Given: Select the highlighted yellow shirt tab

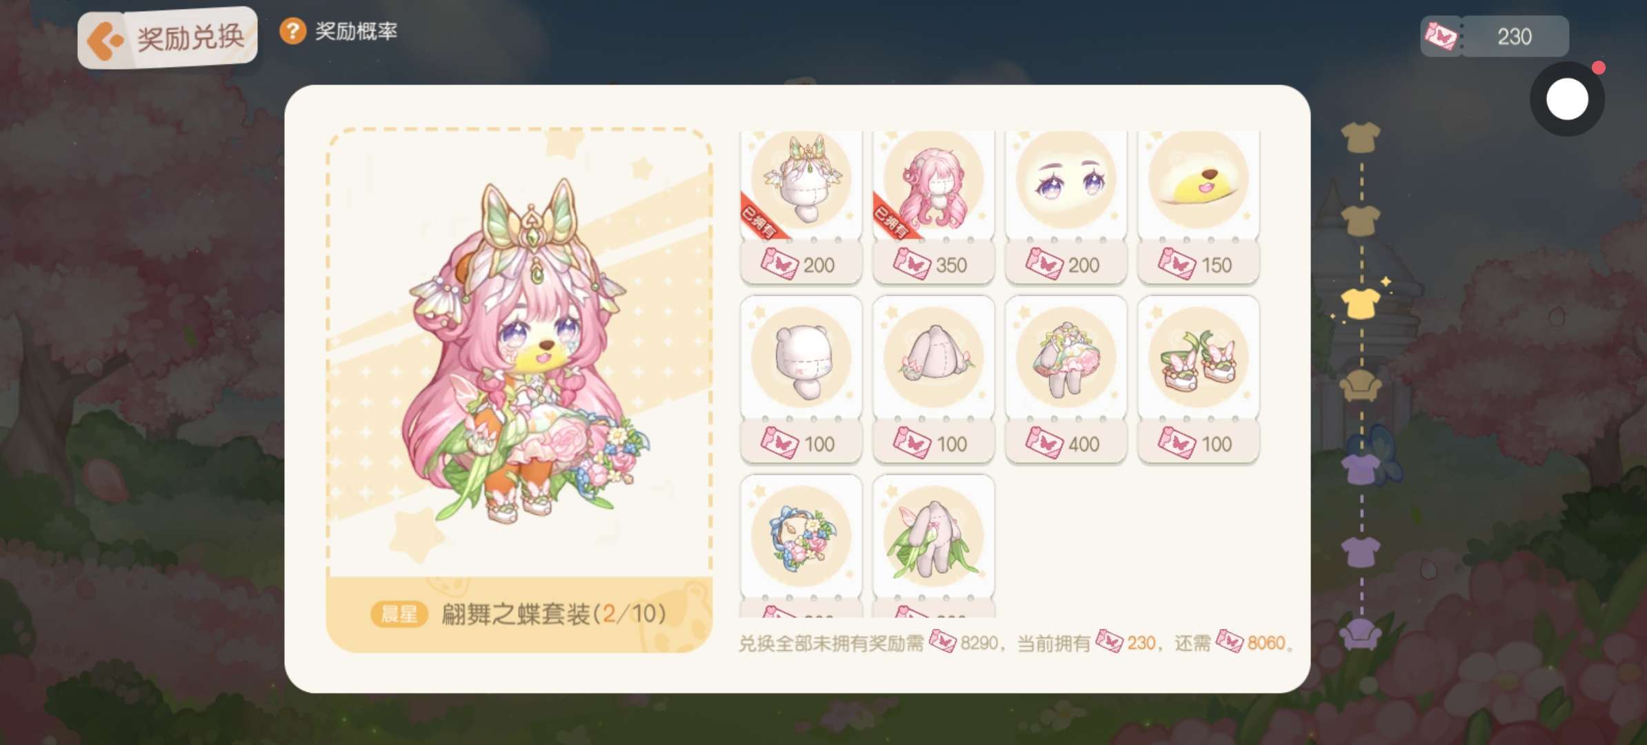Looking at the screenshot, I should coord(1361,303).
